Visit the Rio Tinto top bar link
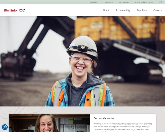Viewport: 165px width, 132px height. click(109, 2)
